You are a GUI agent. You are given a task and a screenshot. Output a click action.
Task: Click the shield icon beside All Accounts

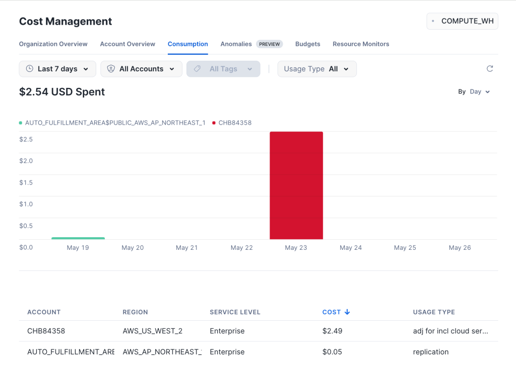pyautogui.click(x=111, y=69)
